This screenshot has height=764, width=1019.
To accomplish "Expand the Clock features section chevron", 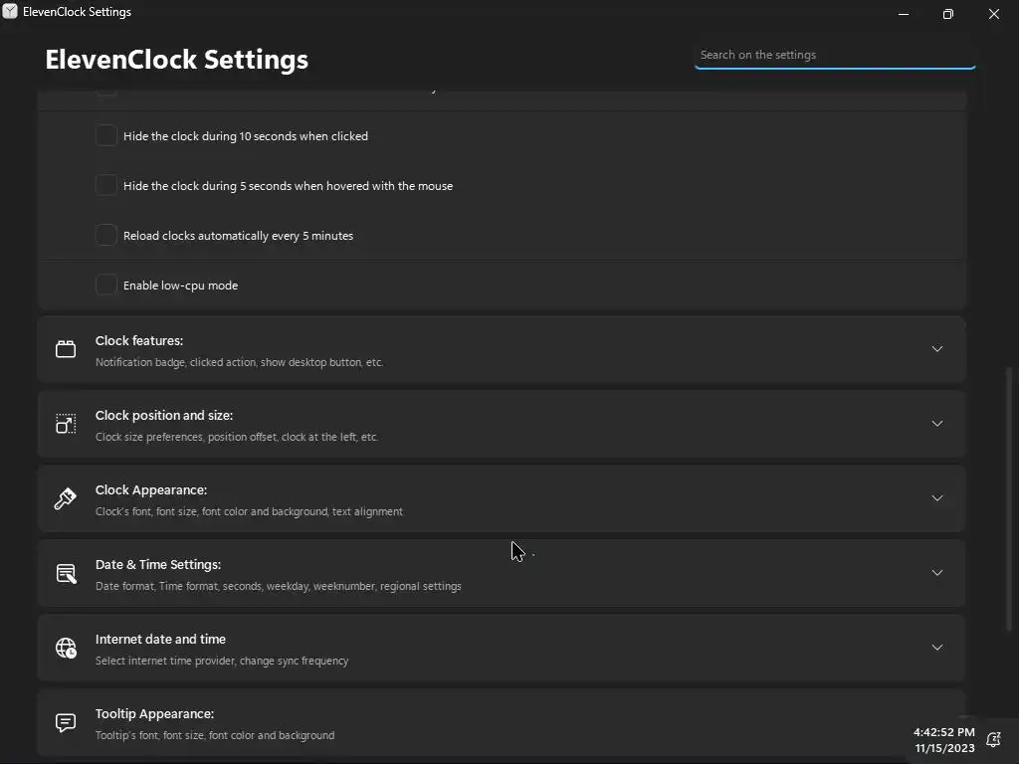I will click(x=936, y=349).
